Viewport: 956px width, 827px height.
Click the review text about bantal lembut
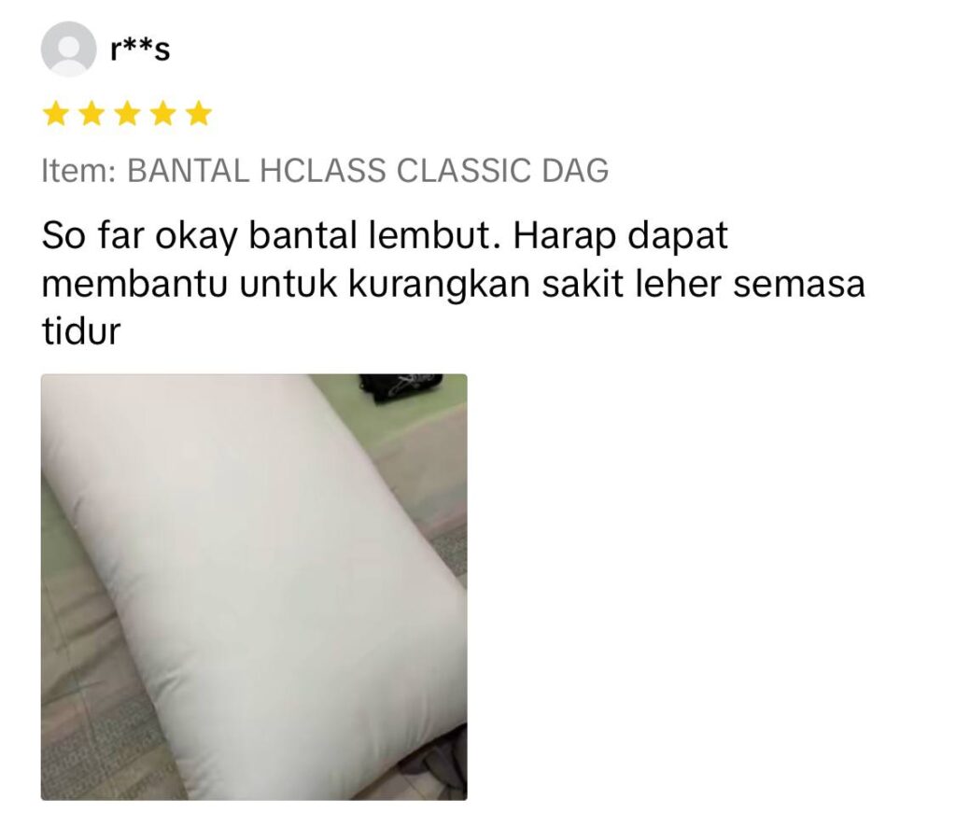454,283
